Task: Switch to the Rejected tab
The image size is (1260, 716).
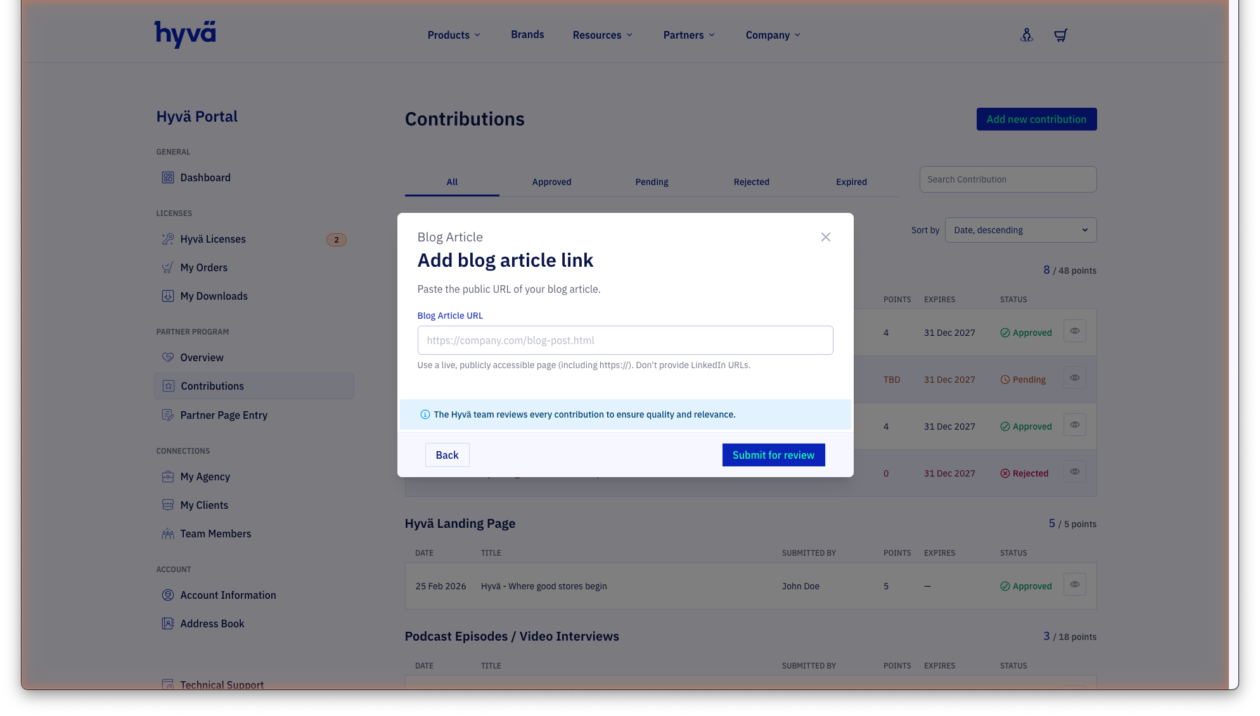Action: [751, 182]
